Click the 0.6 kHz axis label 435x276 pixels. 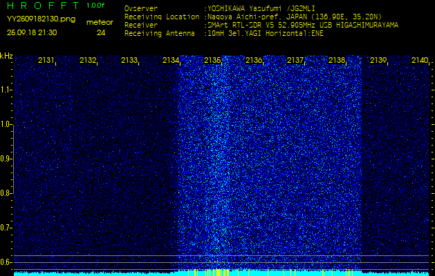click(5, 262)
